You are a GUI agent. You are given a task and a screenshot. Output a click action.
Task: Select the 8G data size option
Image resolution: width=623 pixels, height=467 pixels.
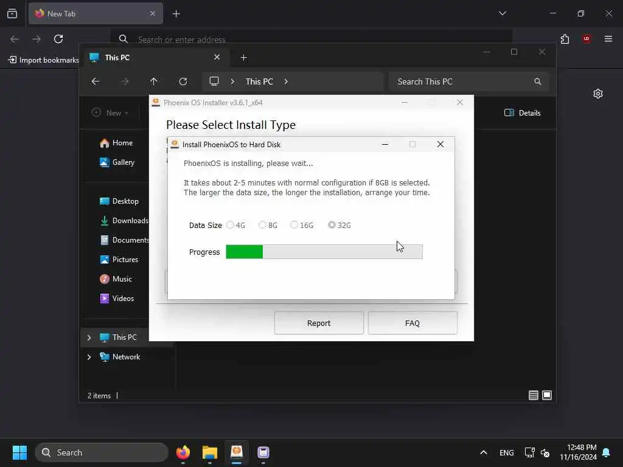tap(262, 225)
